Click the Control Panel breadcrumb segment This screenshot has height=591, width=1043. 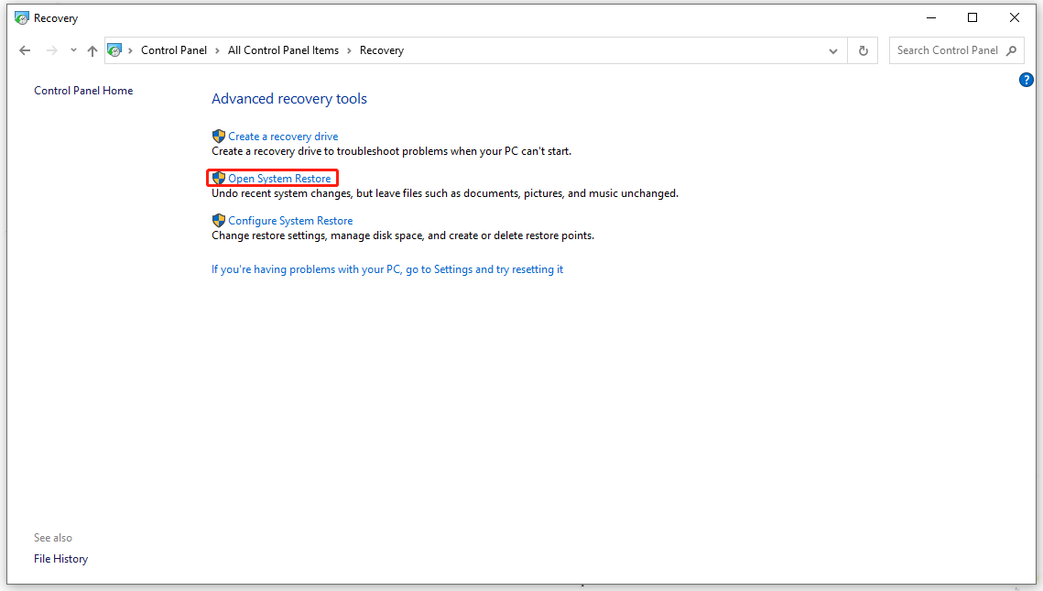point(174,50)
